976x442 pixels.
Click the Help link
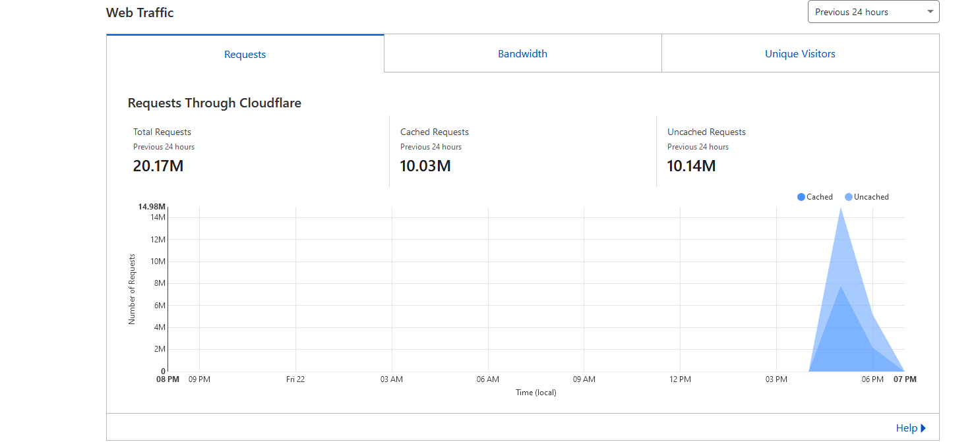pos(906,428)
